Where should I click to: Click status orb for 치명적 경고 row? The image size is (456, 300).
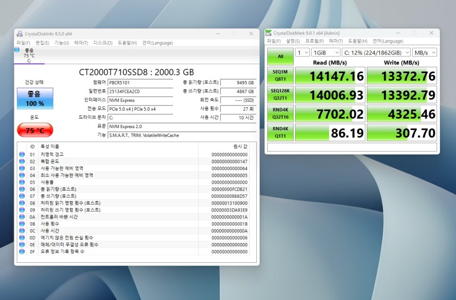pos(22,154)
